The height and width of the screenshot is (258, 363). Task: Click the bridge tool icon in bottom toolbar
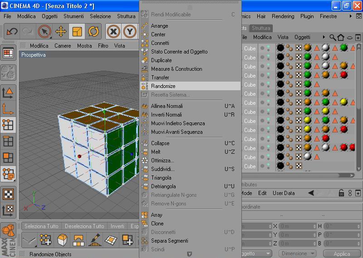click(x=78, y=240)
